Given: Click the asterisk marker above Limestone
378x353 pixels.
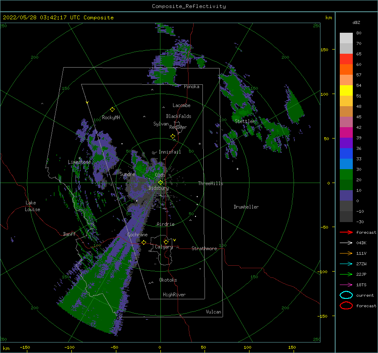Looking at the screenshot, I should tap(79, 158).
